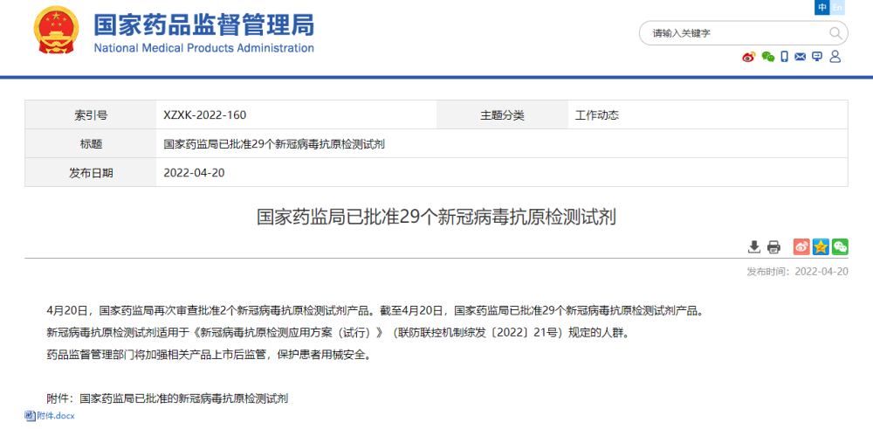Click the 国家药品监督管理局 site title
Viewport: 873px width, 429px height.
pyautogui.click(x=203, y=25)
